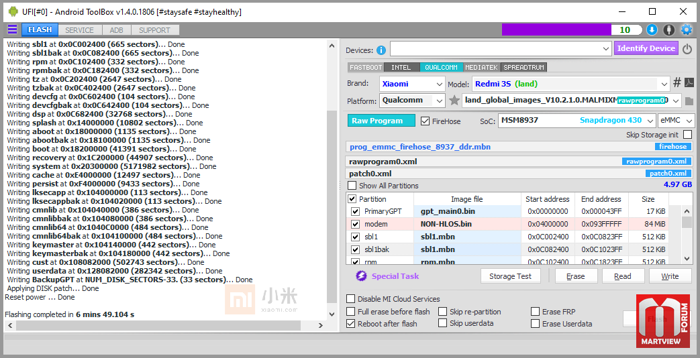This screenshot has width=700, height=358.
Task: Switch to the SUPPORT tab
Action: [154, 30]
